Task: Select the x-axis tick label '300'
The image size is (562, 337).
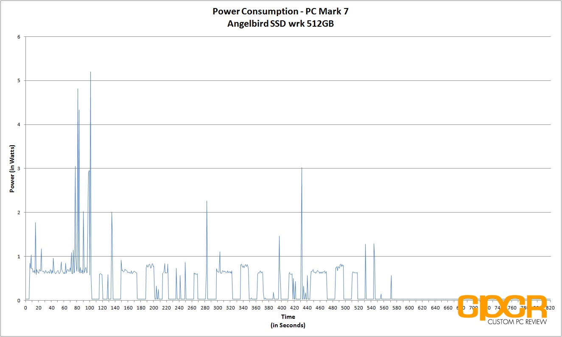Action: 218,308
